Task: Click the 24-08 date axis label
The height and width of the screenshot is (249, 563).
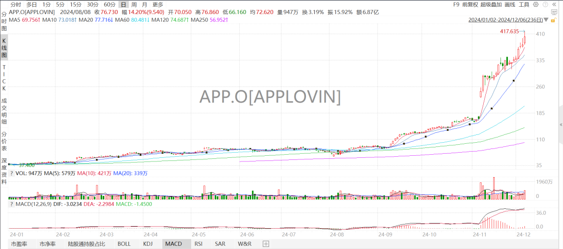Action: point(336,234)
